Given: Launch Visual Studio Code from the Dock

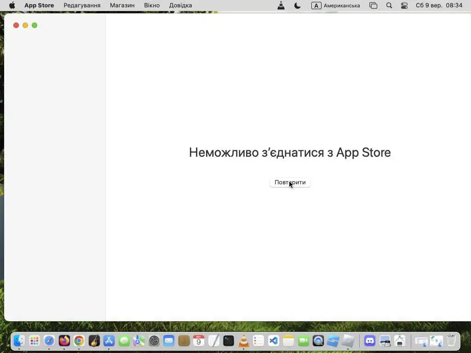Looking at the screenshot, I should click(273, 341).
